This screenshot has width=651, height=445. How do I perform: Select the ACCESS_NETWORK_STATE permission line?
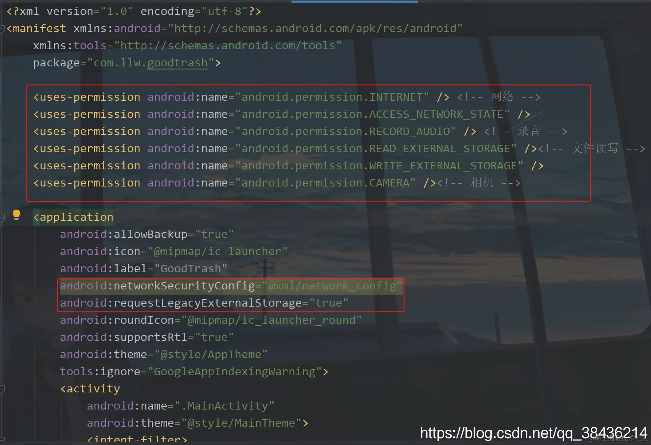(x=282, y=114)
